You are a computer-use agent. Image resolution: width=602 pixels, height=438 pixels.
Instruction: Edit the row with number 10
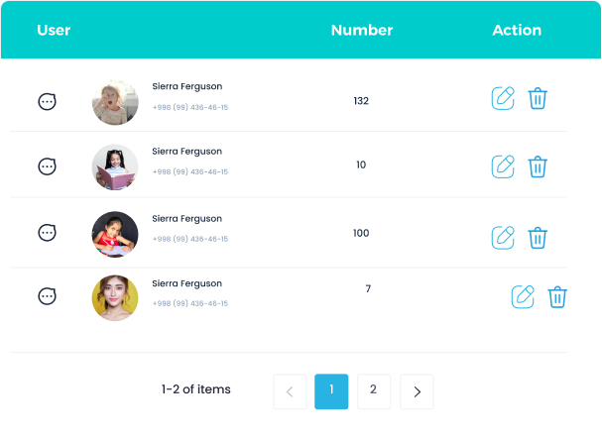pos(504,165)
